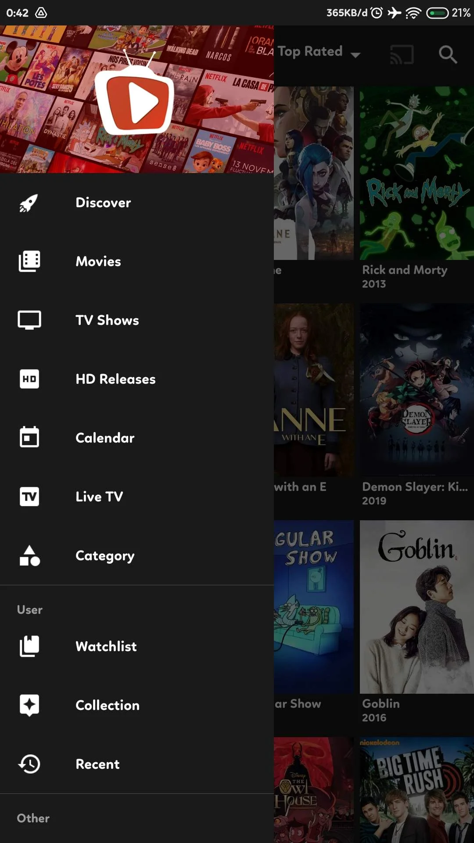Viewport: 474px width, 843px height.
Task: Tap the Cast screen icon
Action: (x=402, y=54)
